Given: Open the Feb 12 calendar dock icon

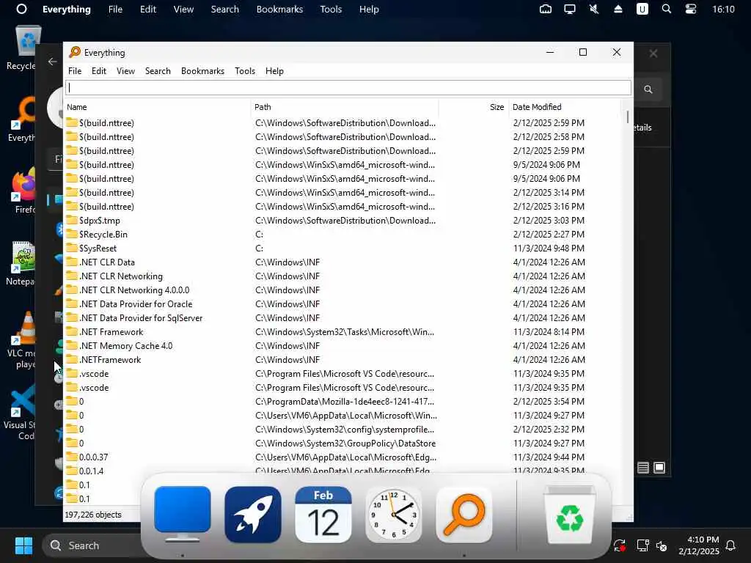Looking at the screenshot, I should (323, 515).
